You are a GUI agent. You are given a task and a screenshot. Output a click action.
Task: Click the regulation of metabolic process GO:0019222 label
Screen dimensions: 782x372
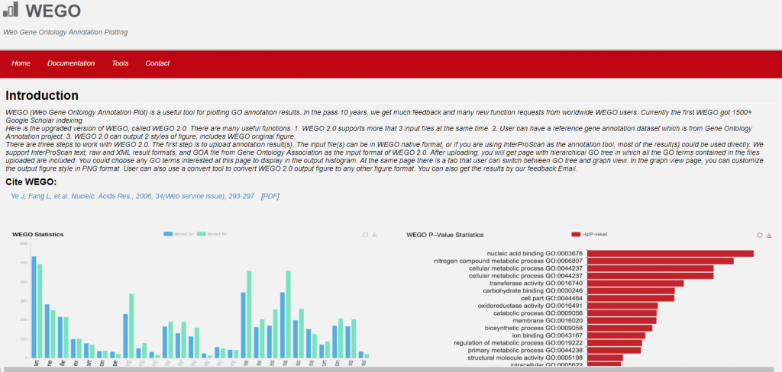pyautogui.click(x=519, y=343)
